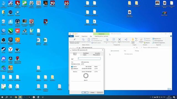Click the Task View icon on taskbar
Image resolution: width=177 pixels, height=99 pixels.
pos(11,97)
